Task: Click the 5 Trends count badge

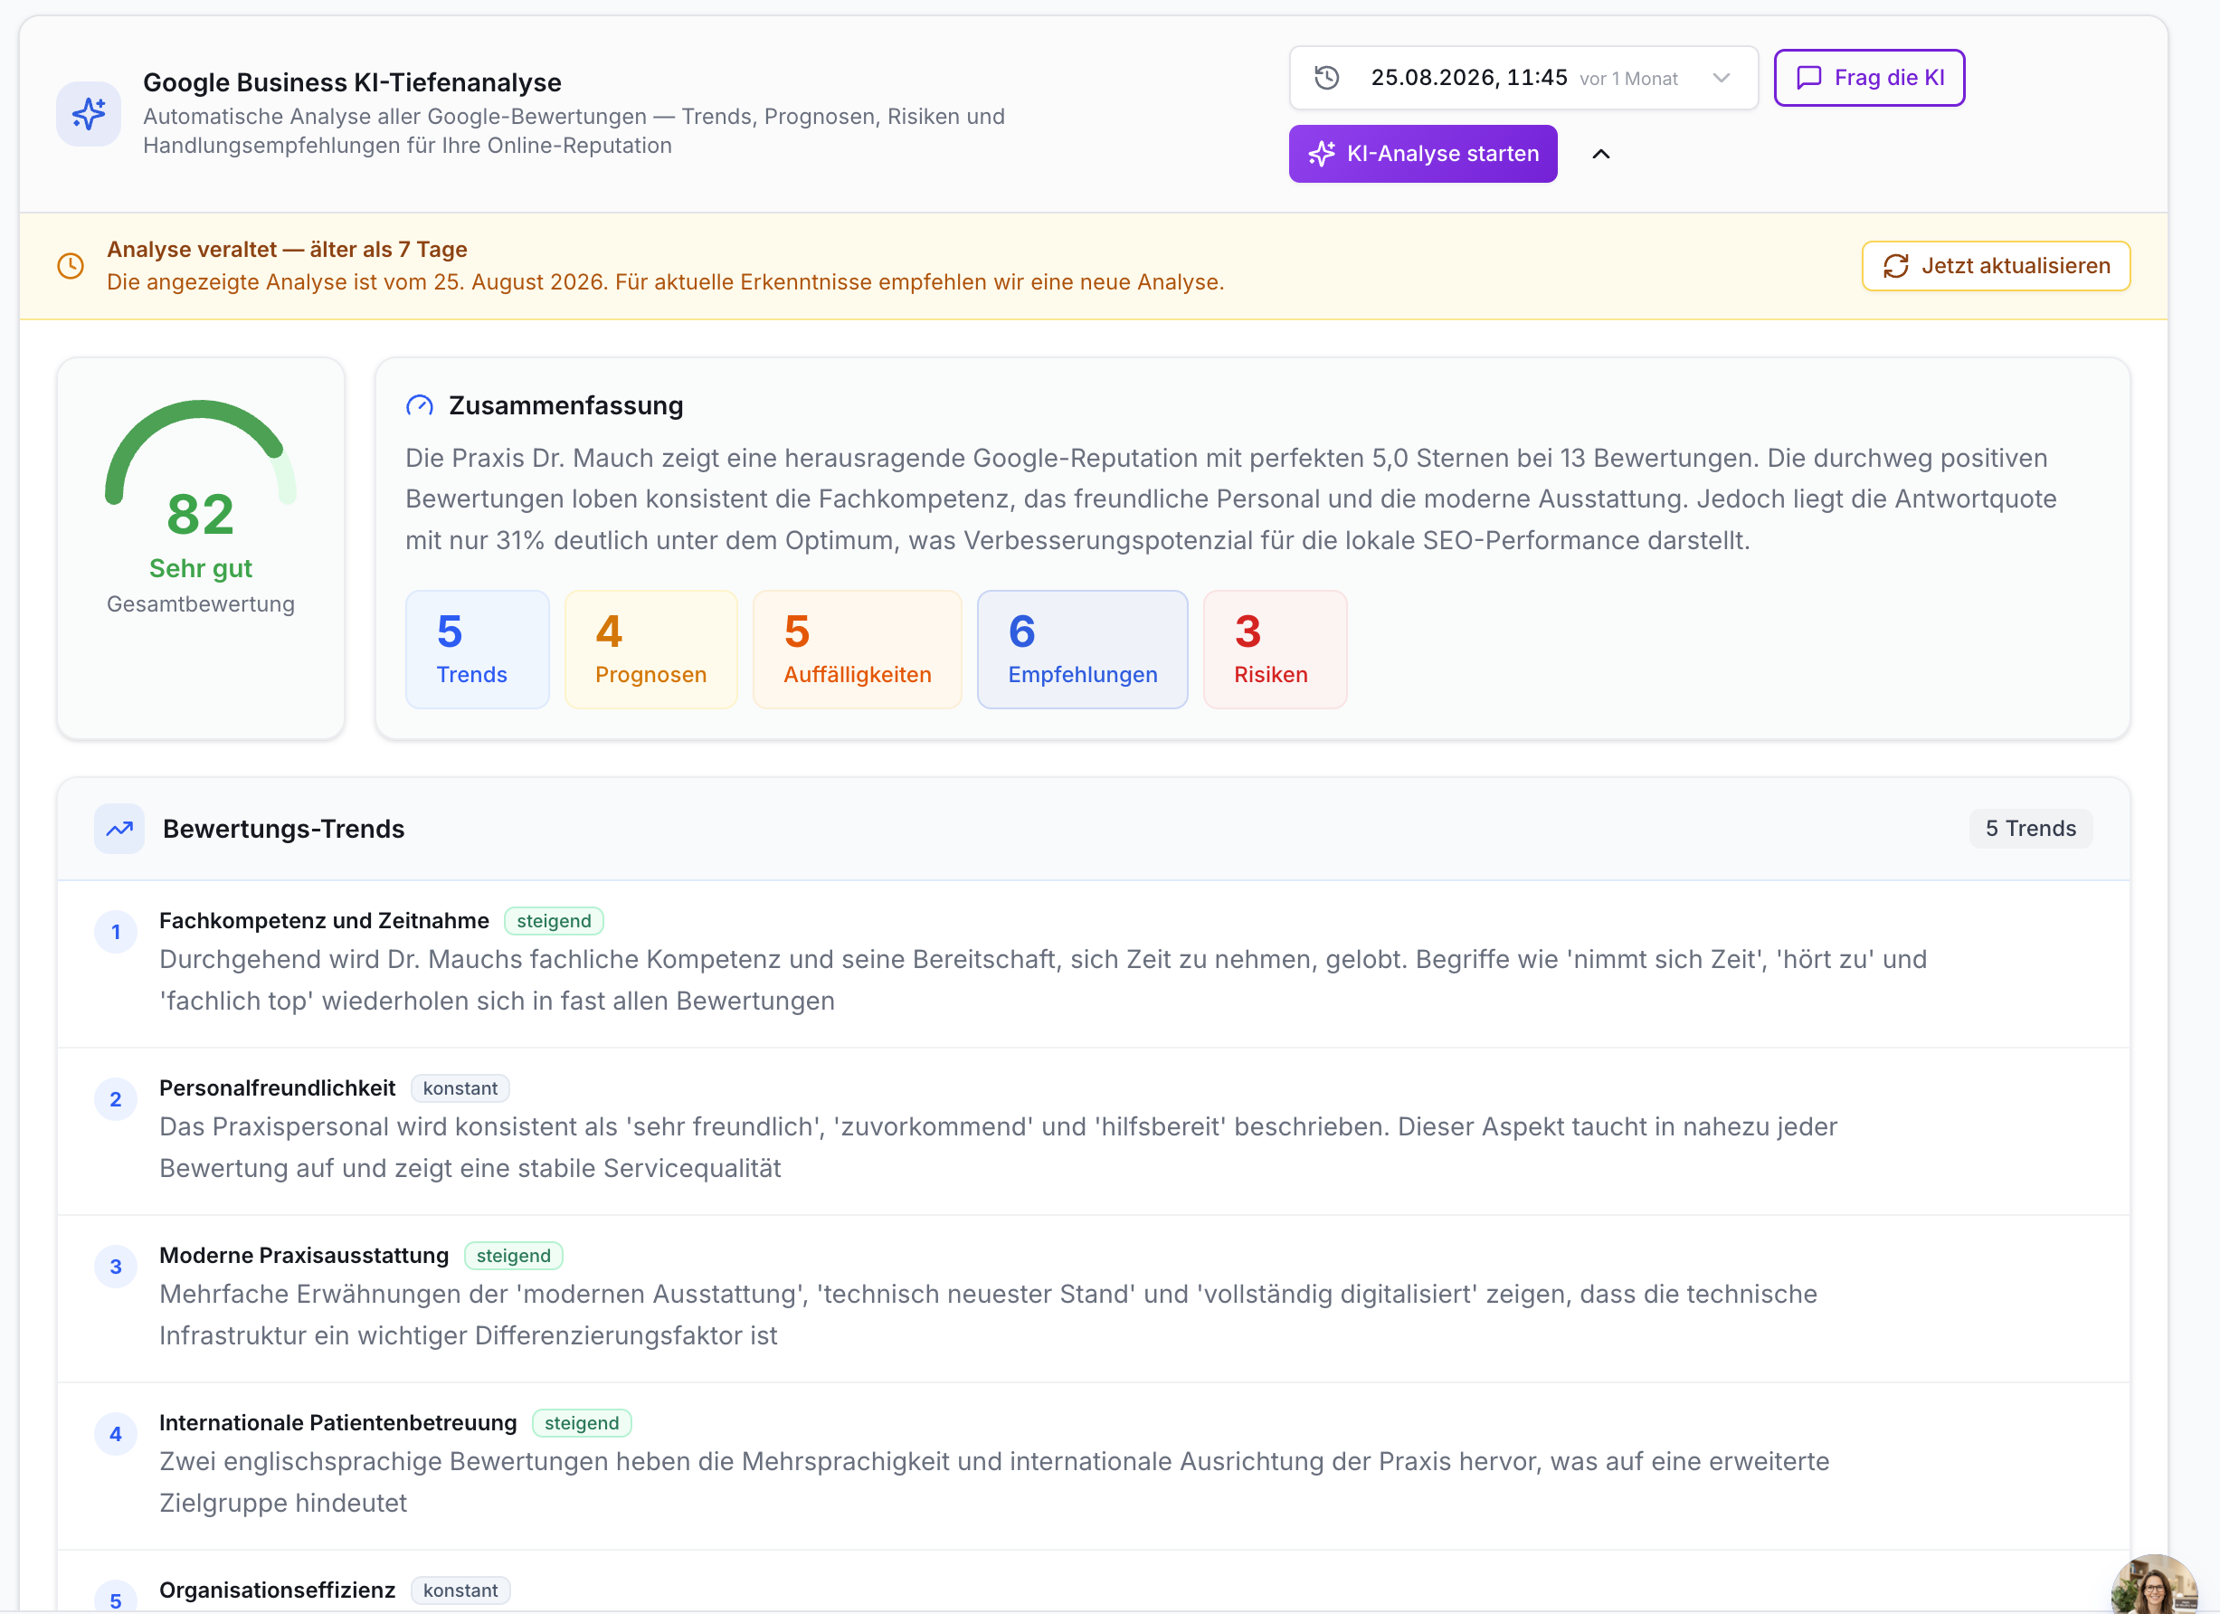Action: click(x=2030, y=829)
